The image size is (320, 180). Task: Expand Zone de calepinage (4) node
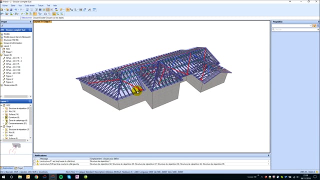(3, 120)
